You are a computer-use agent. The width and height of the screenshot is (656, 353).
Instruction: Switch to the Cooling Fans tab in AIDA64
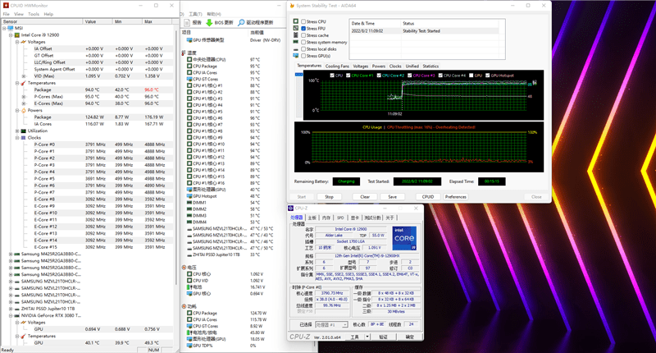coord(337,66)
